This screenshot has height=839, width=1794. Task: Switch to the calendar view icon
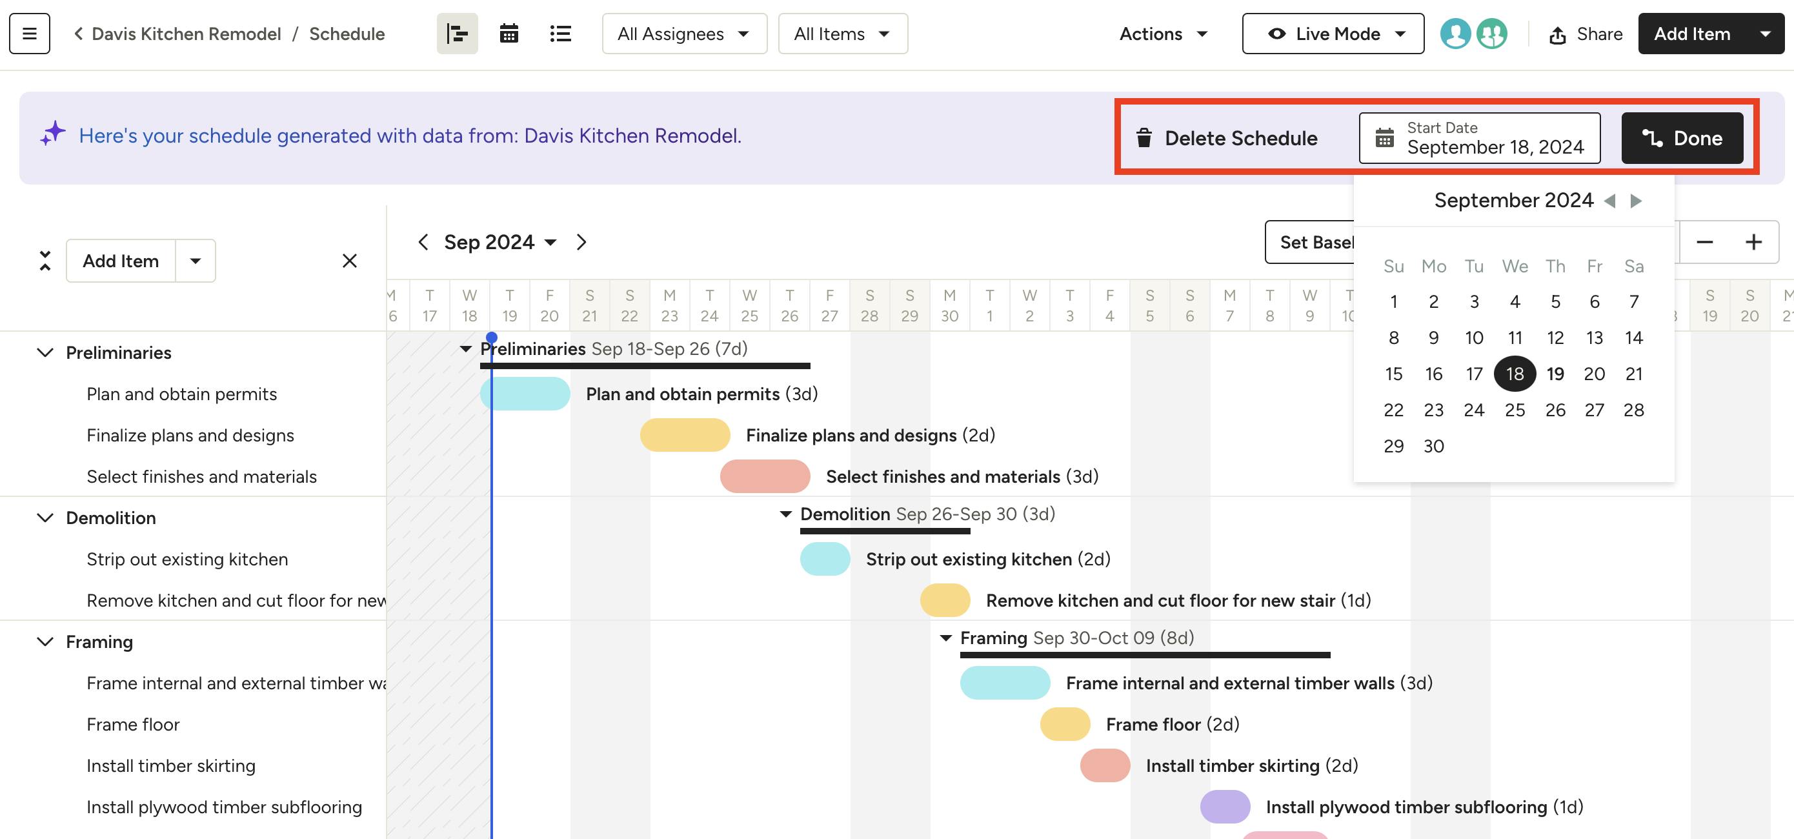[509, 33]
